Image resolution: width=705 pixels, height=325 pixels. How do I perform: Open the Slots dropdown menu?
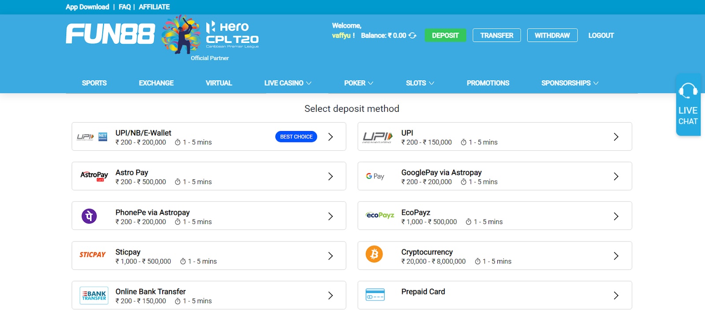coord(419,83)
